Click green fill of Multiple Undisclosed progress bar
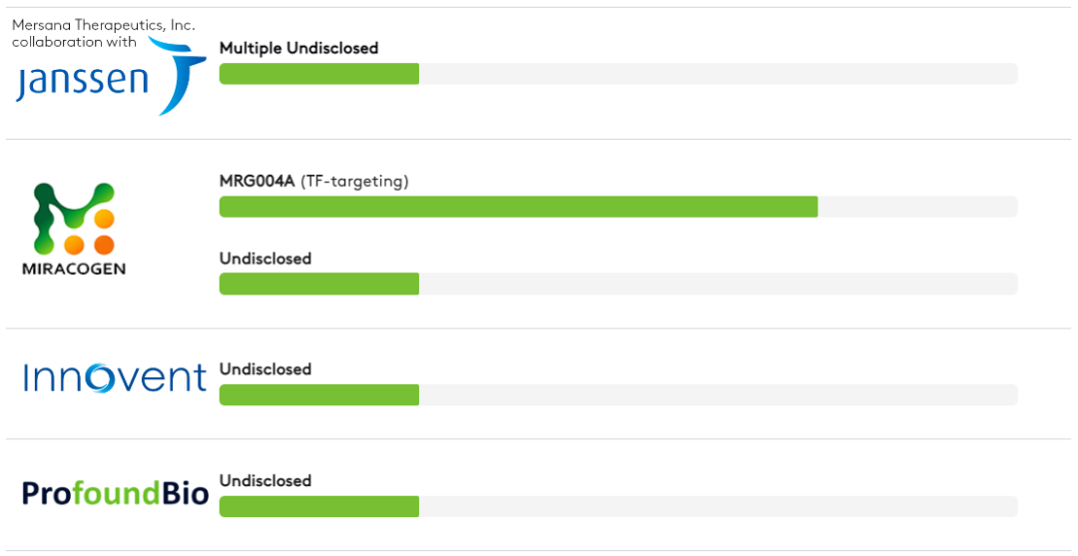The width and height of the screenshot is (1078, 556). [318, 74]
